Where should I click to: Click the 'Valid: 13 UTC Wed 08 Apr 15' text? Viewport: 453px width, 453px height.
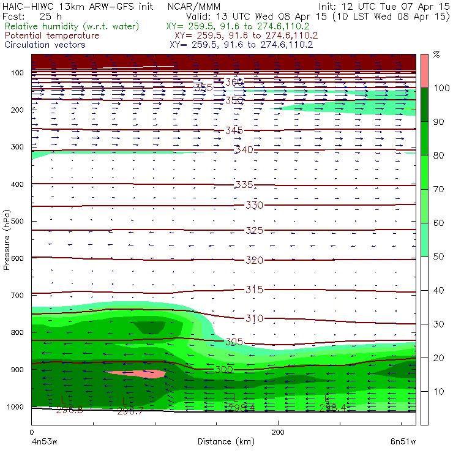pyautogui.click(x=256, y=17)
